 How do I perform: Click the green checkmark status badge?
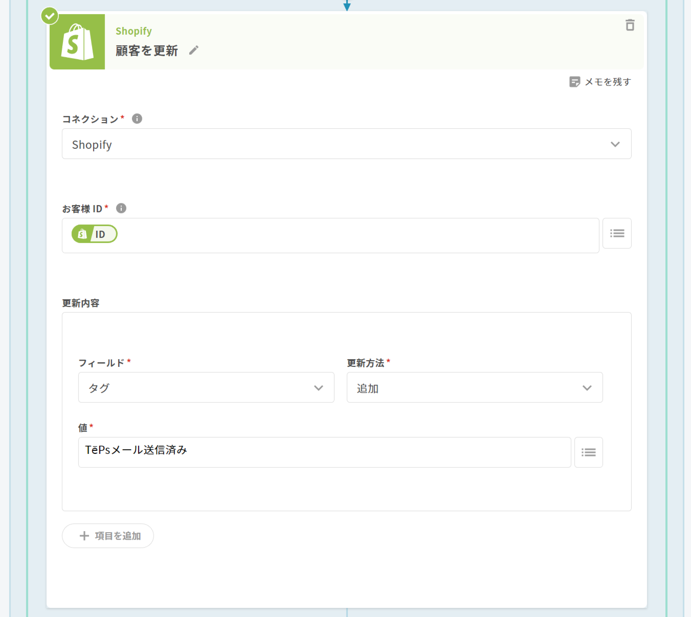[50, 16]
